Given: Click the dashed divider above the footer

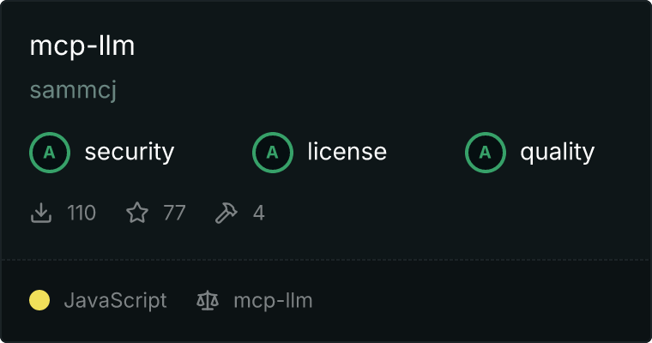Looking at the screenshot, I should pyautogui.click(x=326, y=260).
